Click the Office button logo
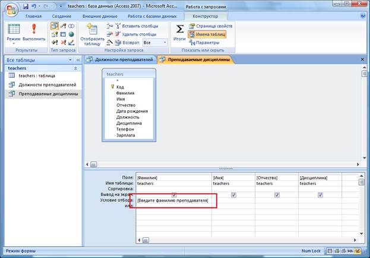Viewport: 370px width, 258px height. [10, 7]
